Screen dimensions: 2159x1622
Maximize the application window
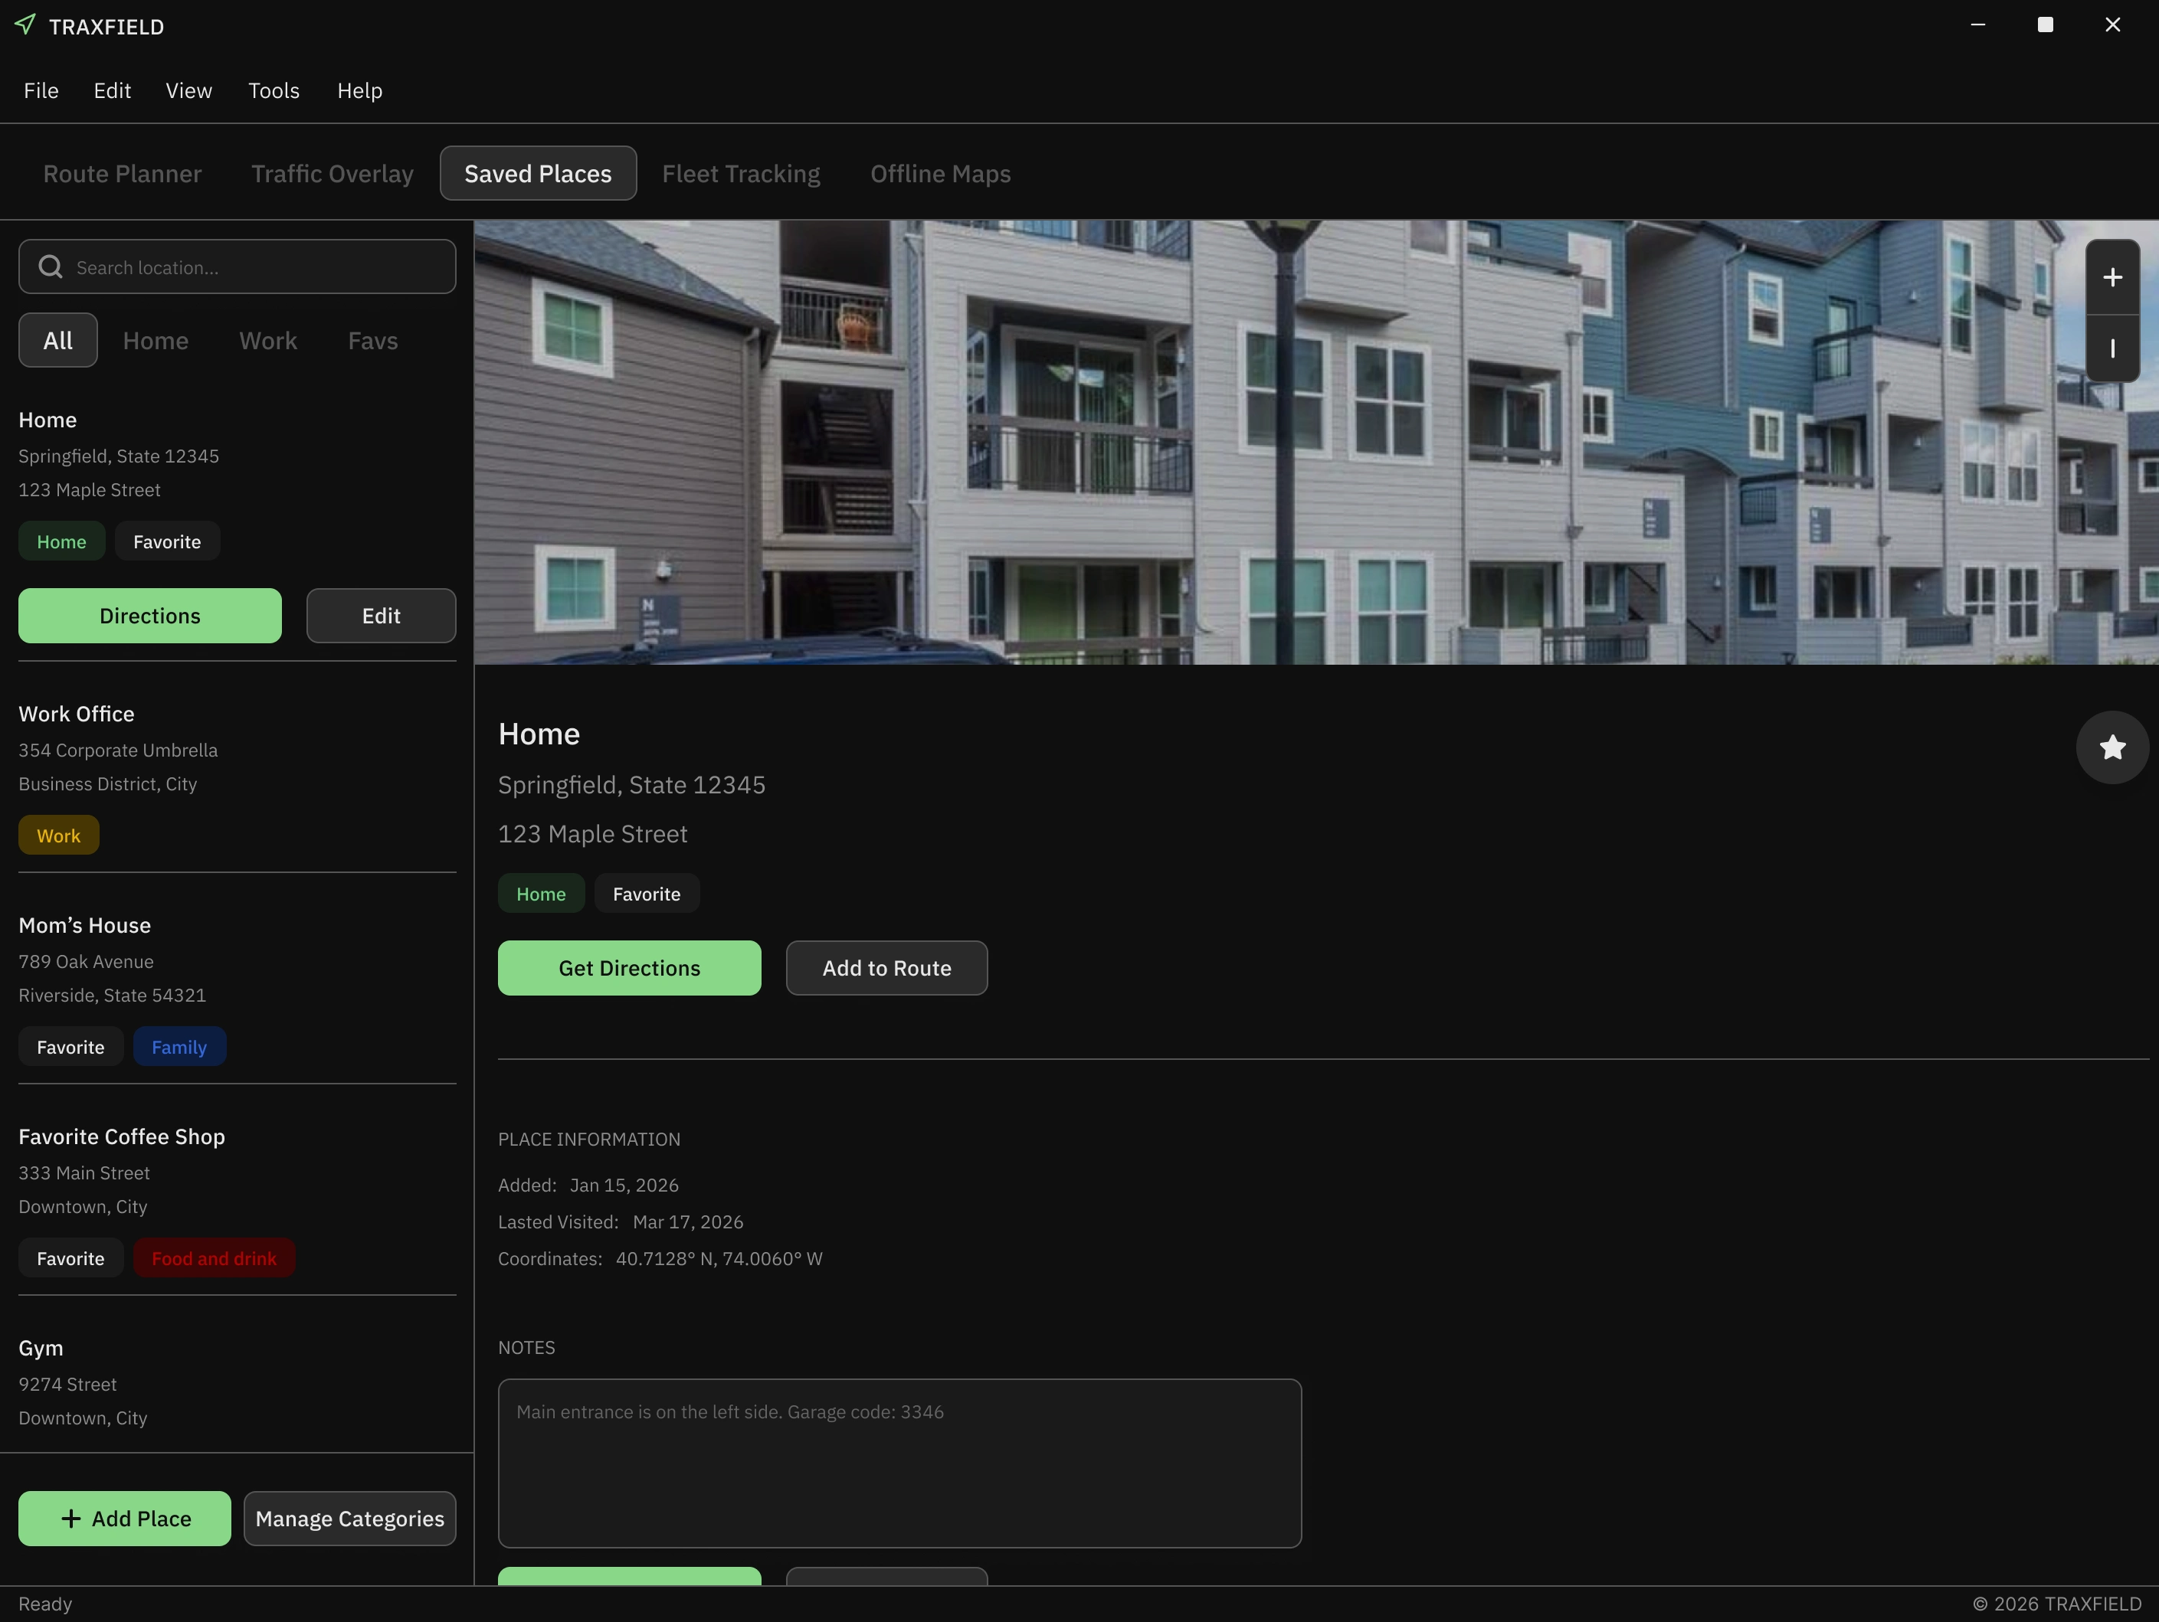[x=2045, y=25]
